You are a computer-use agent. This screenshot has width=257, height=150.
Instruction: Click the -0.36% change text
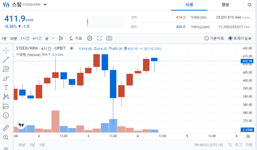tap(11, 27)
